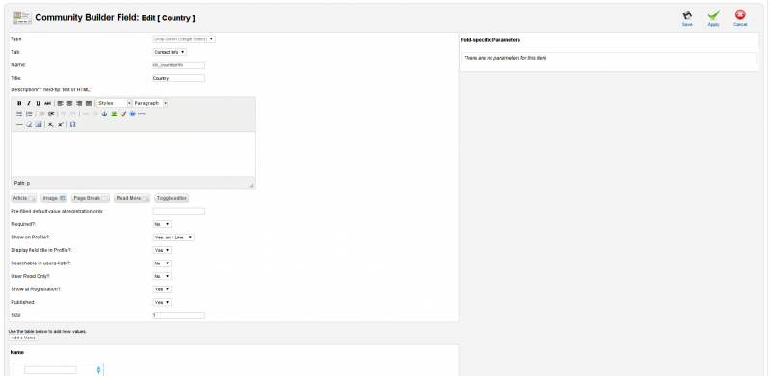Click the Title field containing Country

point(178,78)
